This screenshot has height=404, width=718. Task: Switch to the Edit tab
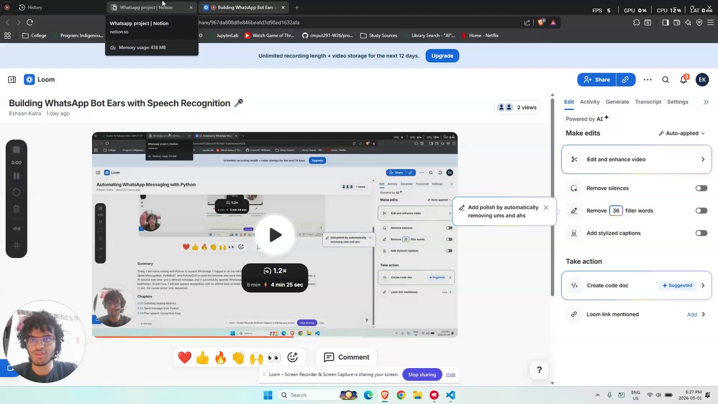(569, 102)
